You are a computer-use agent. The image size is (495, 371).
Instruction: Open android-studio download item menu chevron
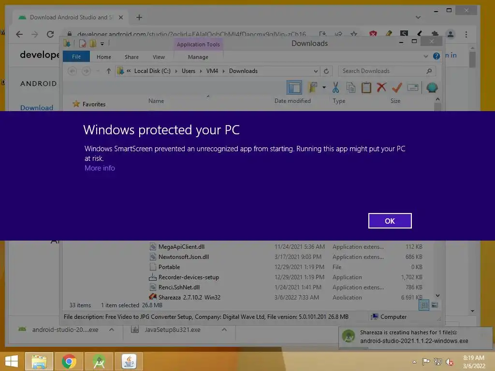111,329
